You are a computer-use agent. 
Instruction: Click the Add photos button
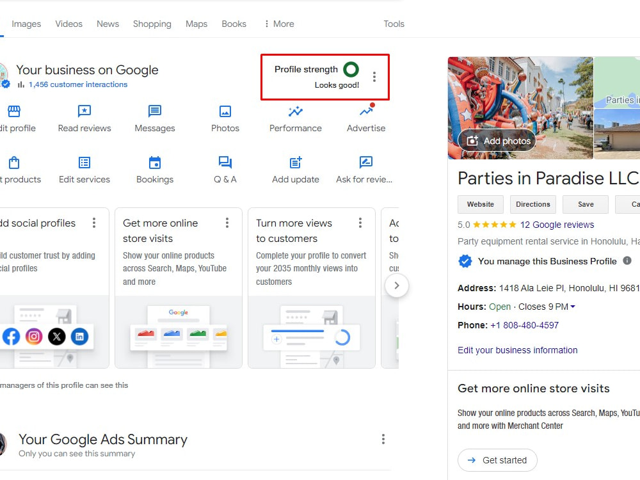point(497,141)
